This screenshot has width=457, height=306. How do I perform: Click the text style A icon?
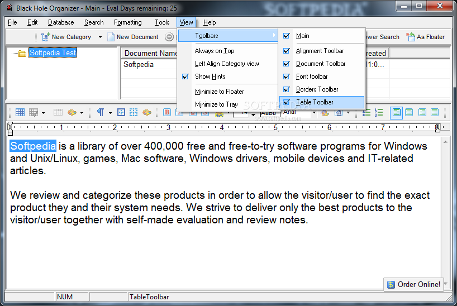coord(339,112)
